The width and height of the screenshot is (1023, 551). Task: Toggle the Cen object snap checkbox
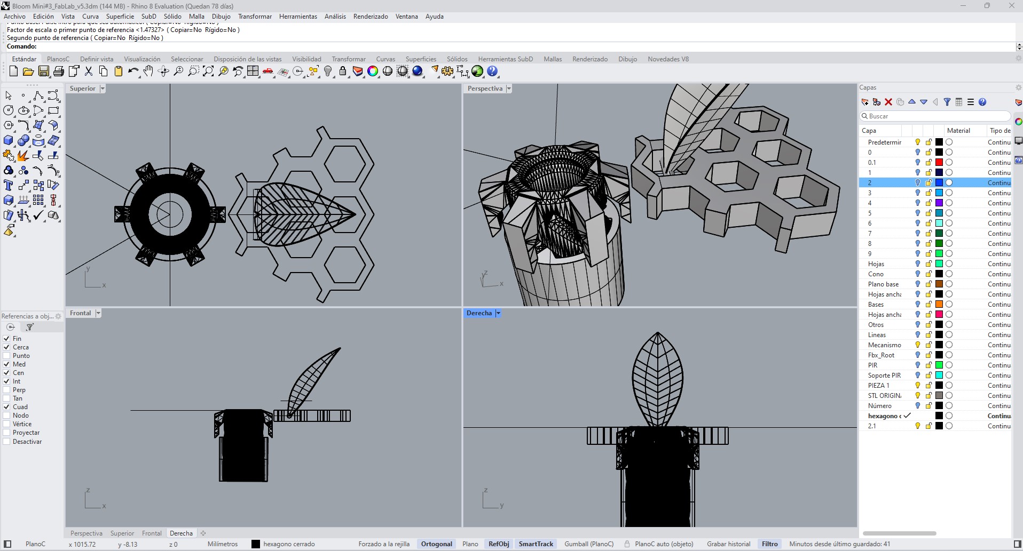point(7,373)
